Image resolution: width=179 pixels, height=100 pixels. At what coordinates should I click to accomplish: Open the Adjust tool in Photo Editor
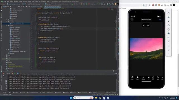click(143, 78)
